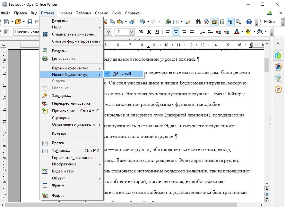Image resolution: width=285 pixels, height=207 pixels.
Task: Click the Insert table grid icon
Action: click(x=176, y=22)
